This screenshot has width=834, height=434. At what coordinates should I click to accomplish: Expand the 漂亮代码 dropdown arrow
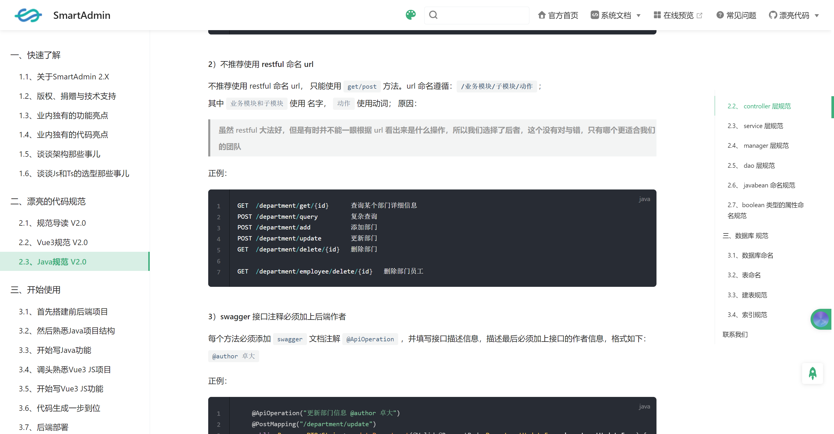[x=817, y=16]
